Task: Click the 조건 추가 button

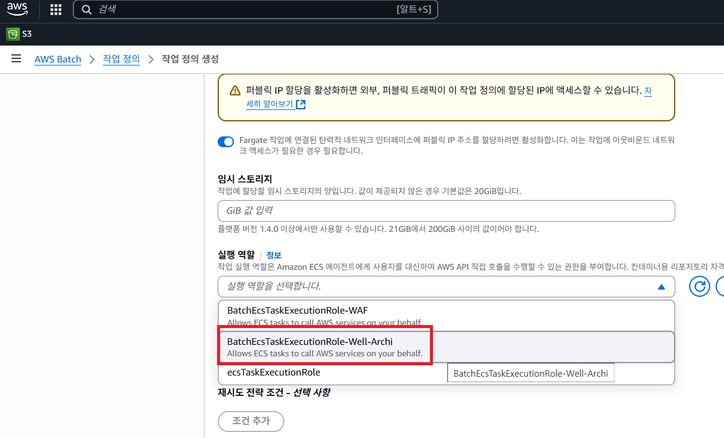Action: [251, 421]
